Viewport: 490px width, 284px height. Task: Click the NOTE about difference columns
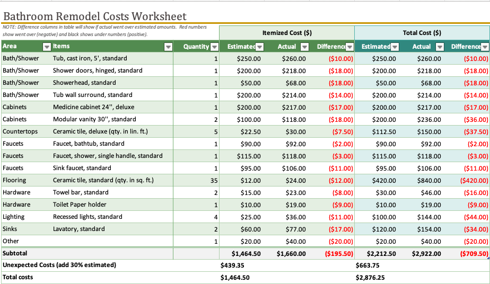point(104,31)
